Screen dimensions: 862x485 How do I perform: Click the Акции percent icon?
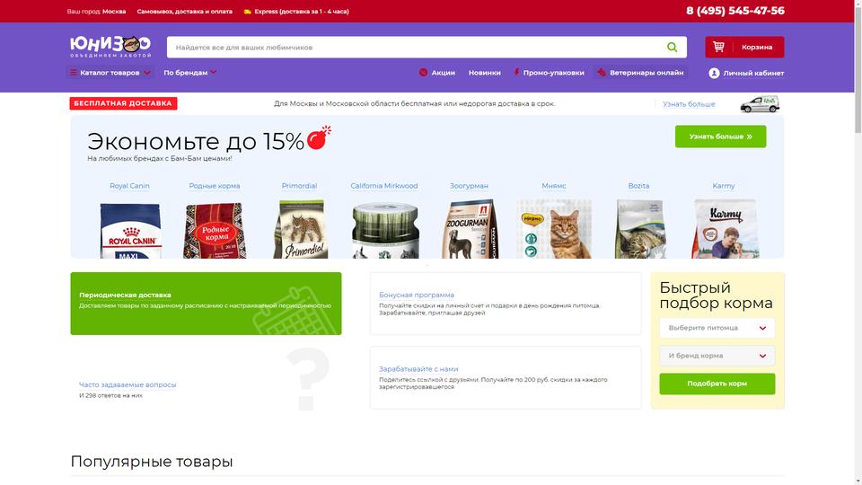click(x=423, y=73)
